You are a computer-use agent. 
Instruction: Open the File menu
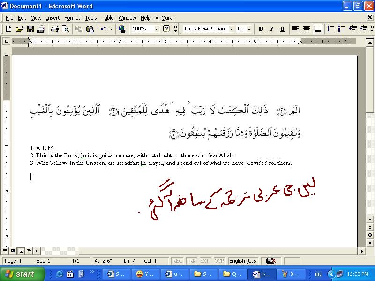[9, 18]
